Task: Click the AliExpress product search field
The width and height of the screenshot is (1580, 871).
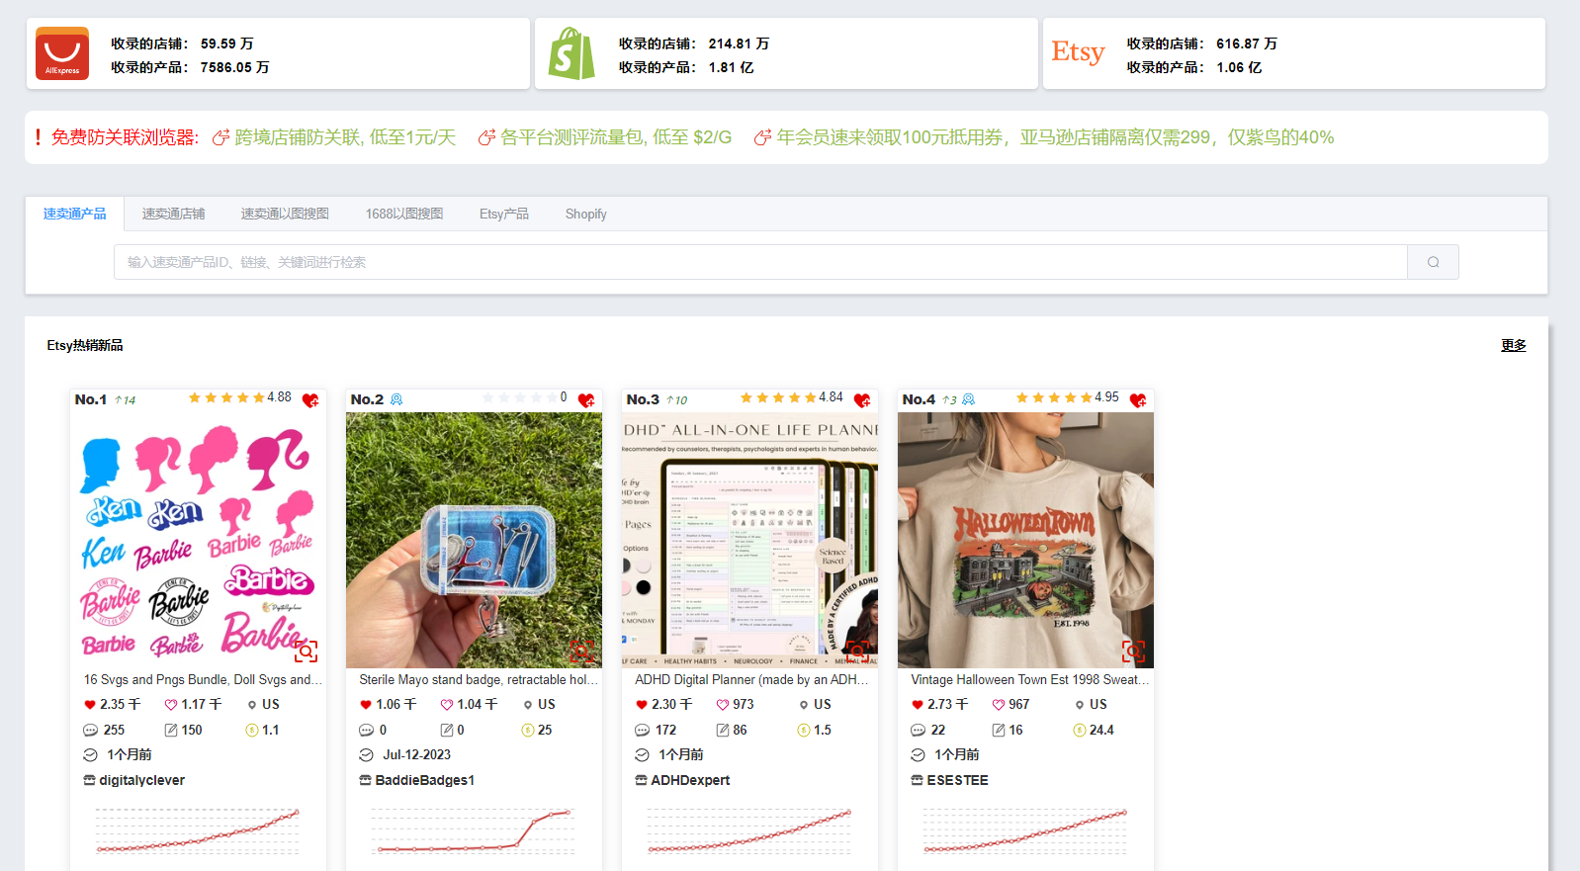Action: pos(760,262)
